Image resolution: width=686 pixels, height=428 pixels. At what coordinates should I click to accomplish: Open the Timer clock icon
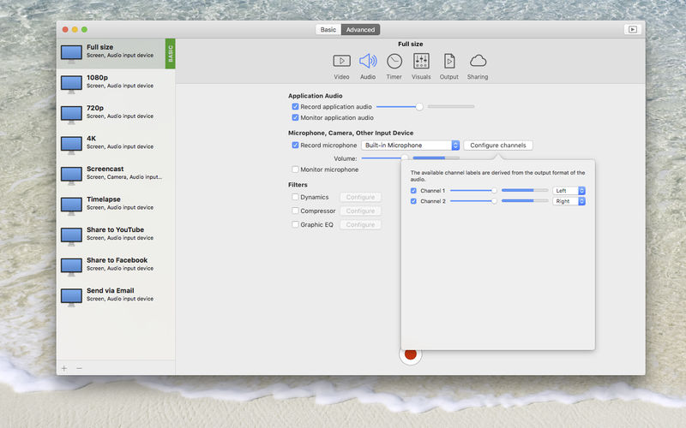pos(394,61)
